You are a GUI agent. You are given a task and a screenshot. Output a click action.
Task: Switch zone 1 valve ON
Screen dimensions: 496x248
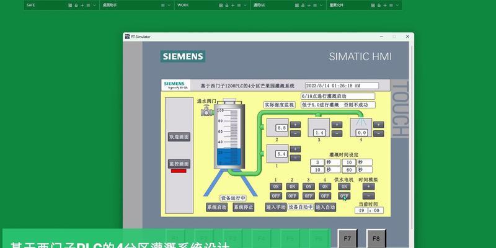click(276, 187)
